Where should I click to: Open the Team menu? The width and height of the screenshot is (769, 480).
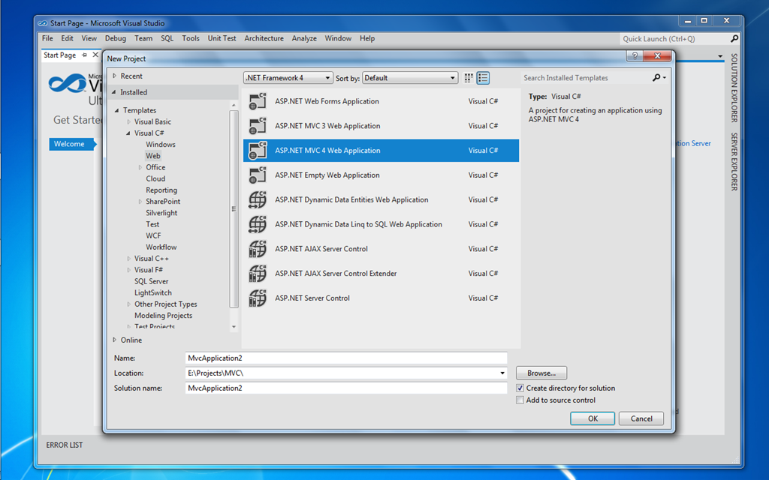143,38
